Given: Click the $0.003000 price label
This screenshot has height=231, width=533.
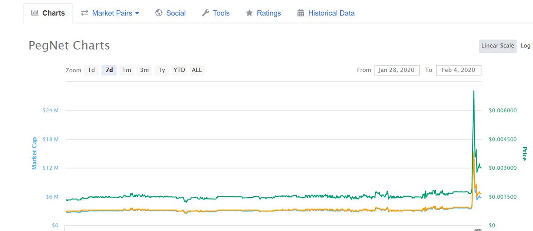Looking at the screenshot, I should 502,168.
